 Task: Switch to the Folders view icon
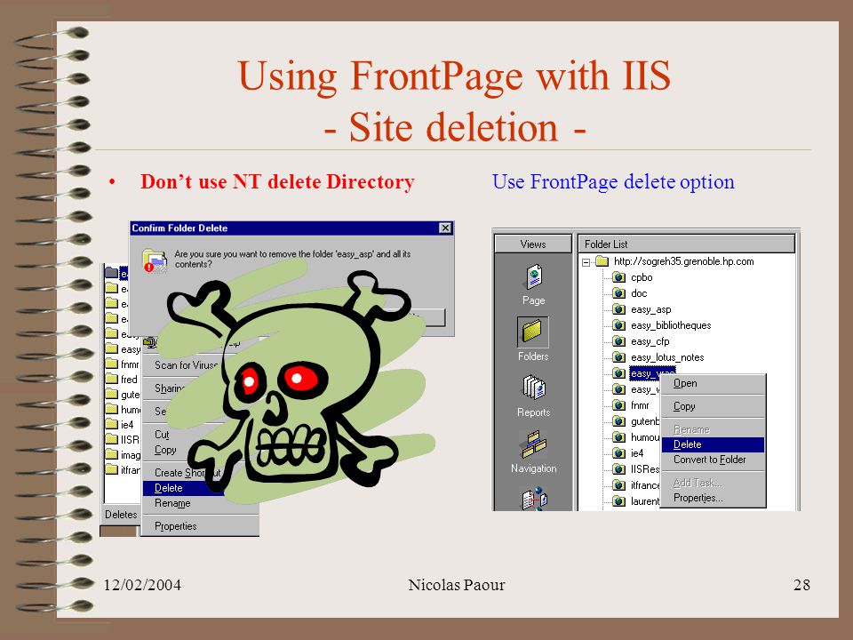click(532, 332)
